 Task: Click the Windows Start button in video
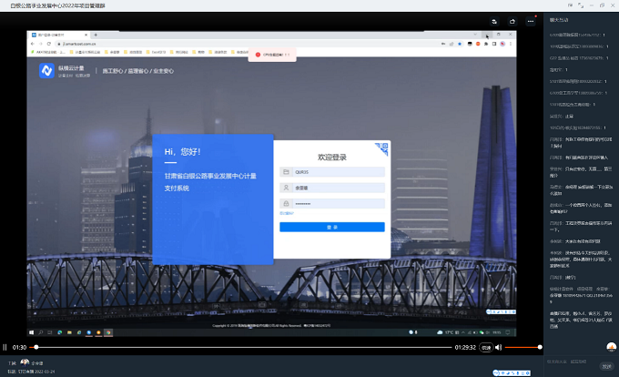(32, 333)
